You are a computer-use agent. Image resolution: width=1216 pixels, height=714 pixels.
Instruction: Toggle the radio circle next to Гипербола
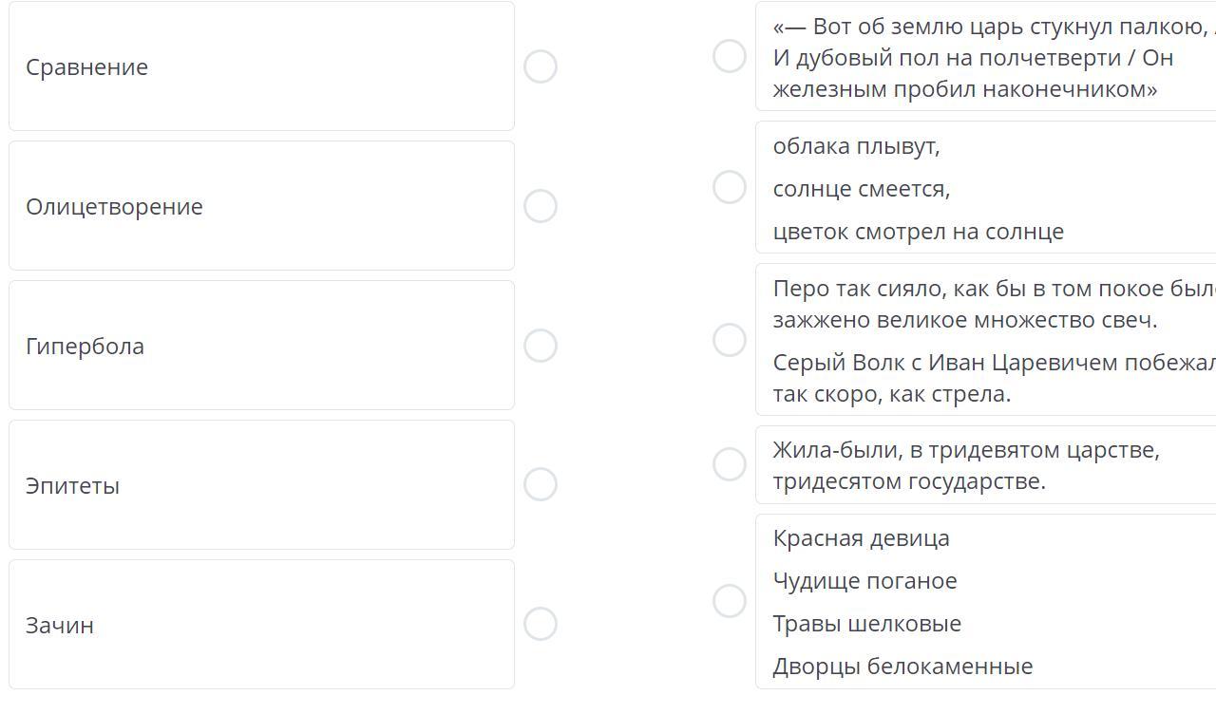point(541,346)
